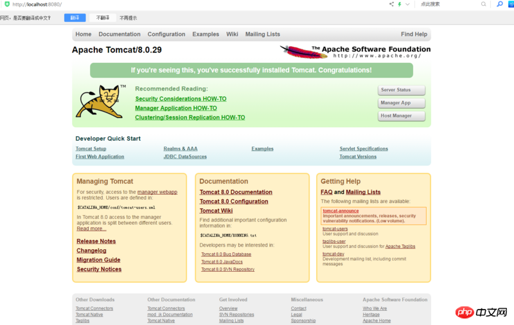This screenshot has width=514, height=325.
Task: Open the Examples nav item
Action: tap(206, 34)
